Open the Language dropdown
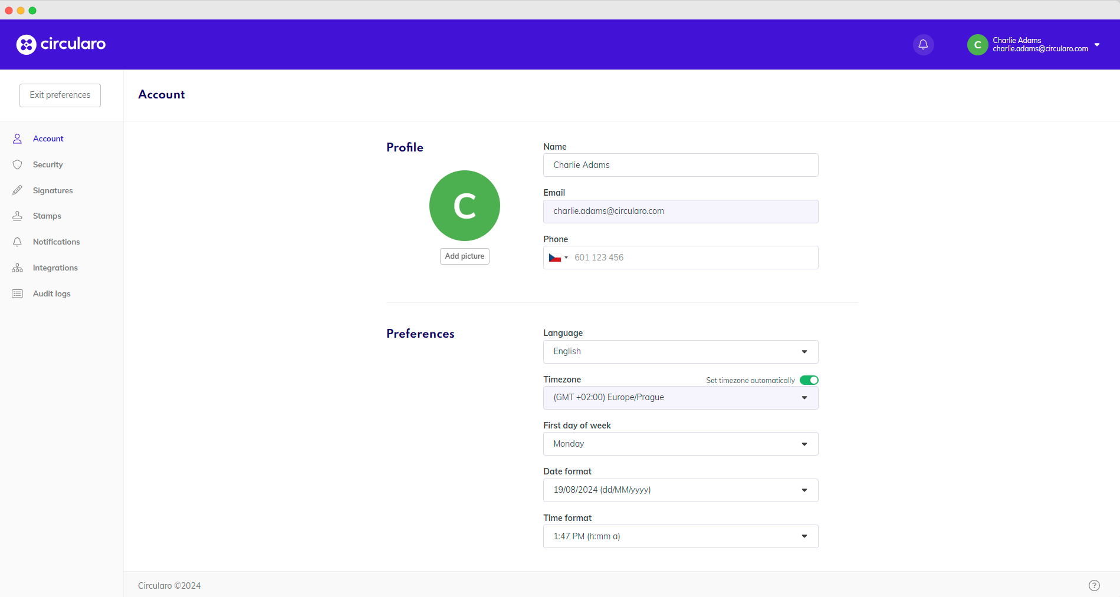Viewport: 1120px width, 597px height. 680,352
